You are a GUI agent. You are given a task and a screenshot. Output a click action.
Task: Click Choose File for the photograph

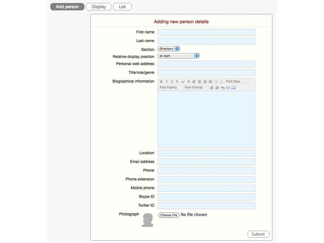coord(168,215)
